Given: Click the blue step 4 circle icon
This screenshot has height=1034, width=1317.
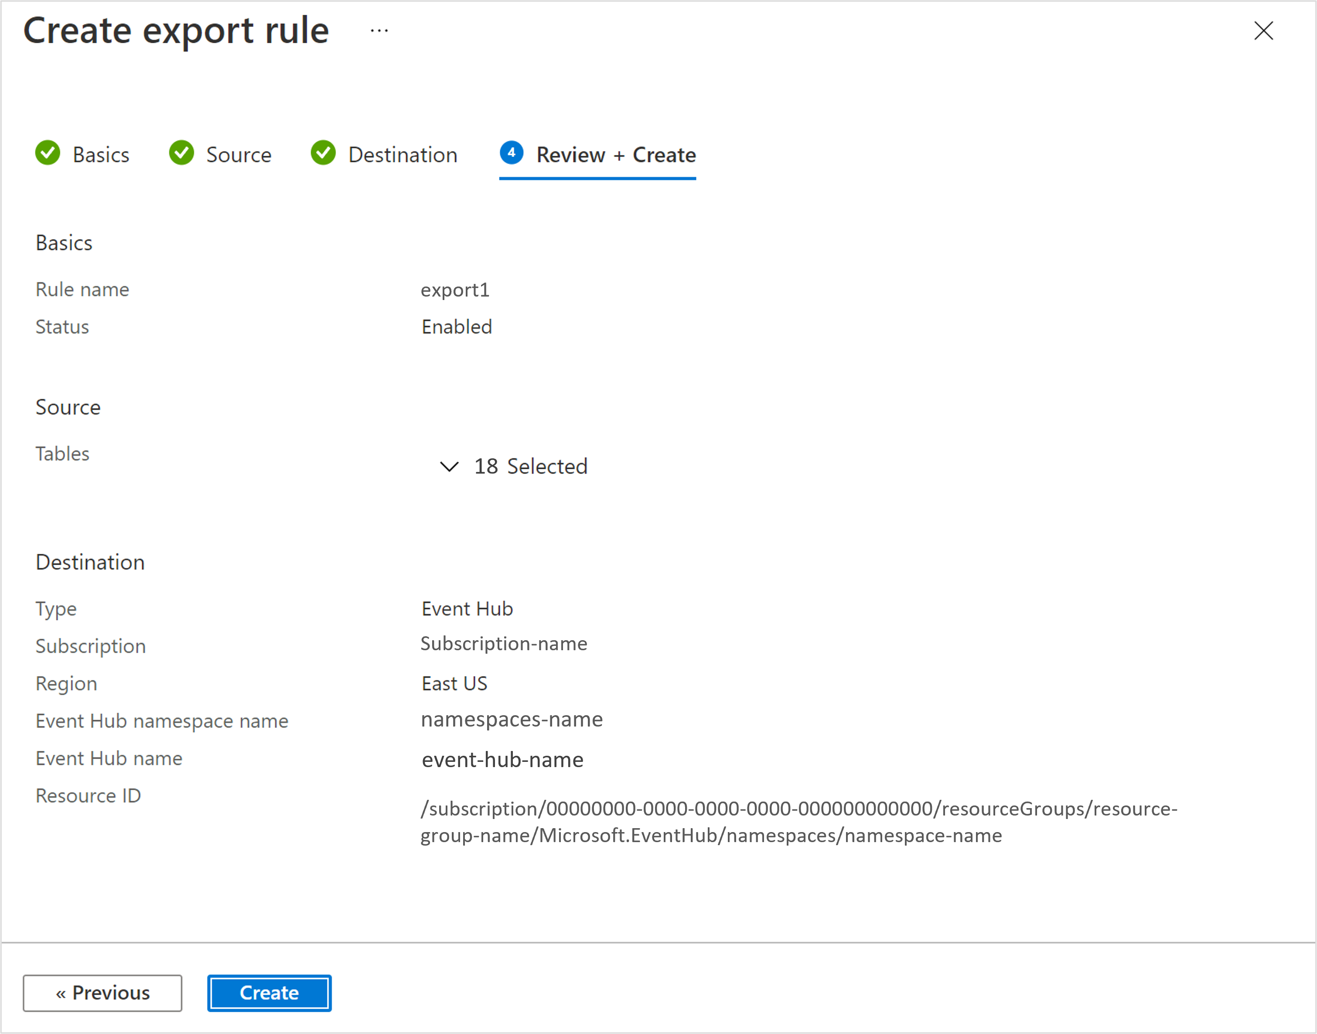Looking at the screenshot, I should (512, 153).
